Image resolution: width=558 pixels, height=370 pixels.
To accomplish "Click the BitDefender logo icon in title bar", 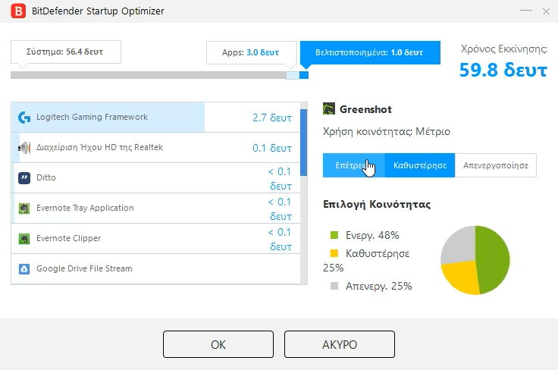I will pyautogui.click(x=18, y=11).
